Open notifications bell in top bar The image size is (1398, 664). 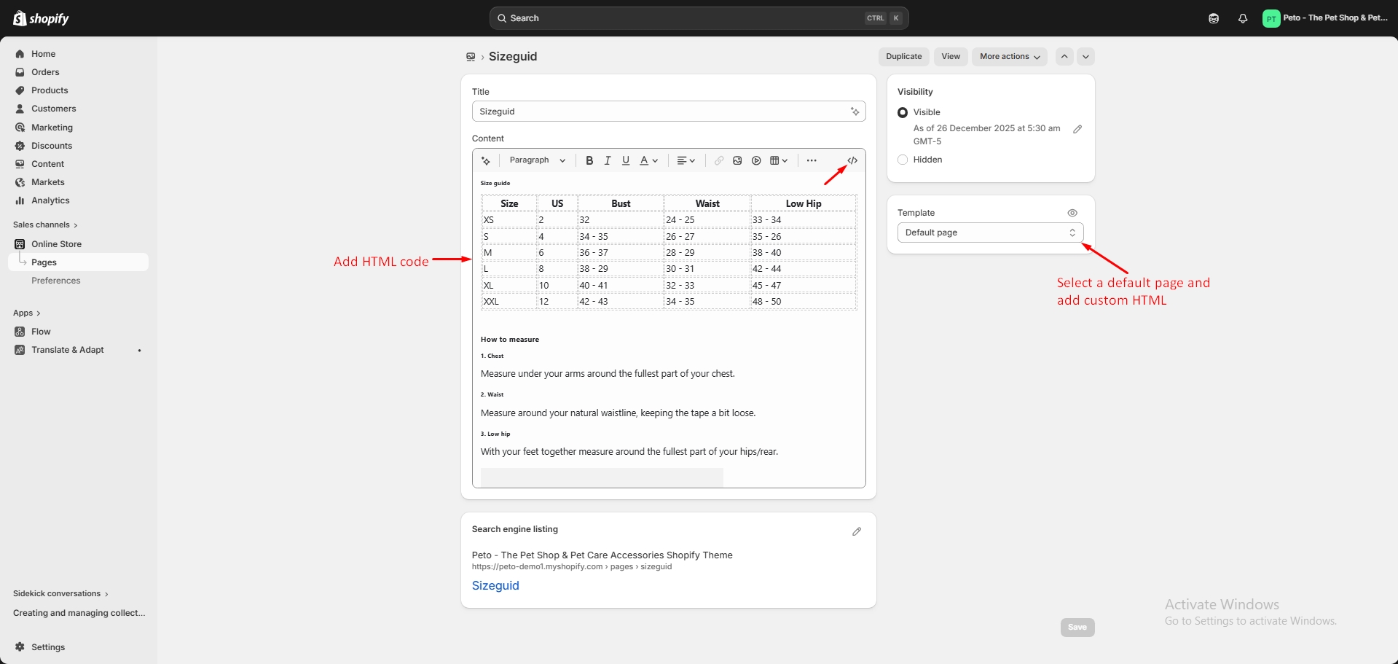tap(1243, 18)
